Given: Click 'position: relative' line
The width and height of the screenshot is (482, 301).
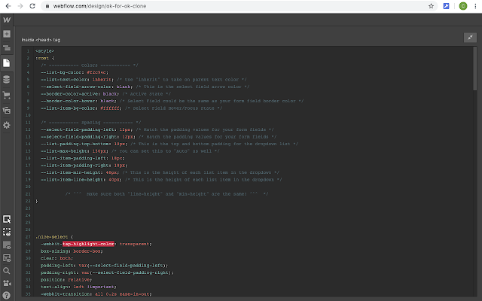Looking at the screenshot, I should coord(66,280).
